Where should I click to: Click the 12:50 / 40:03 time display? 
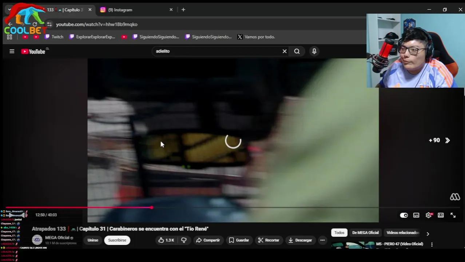point(46,215)
